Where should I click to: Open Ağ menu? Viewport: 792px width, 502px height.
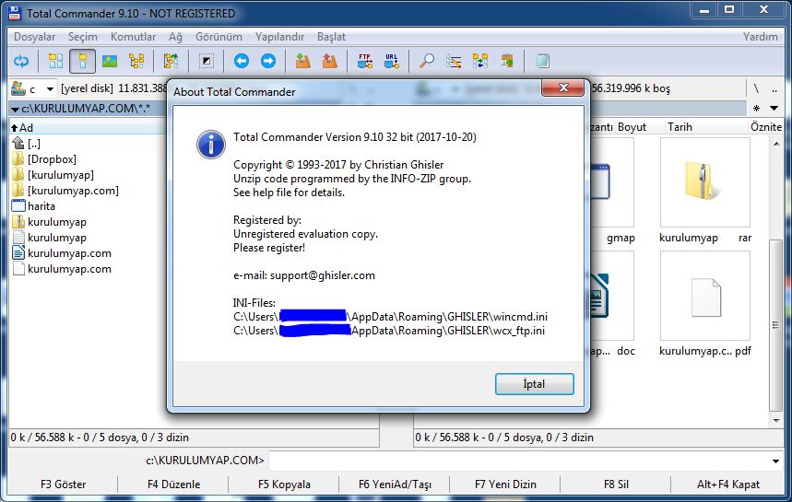(x=175, y=37)
